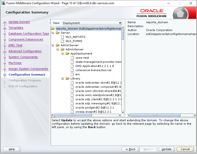
Task: Click the em application file icon
Action: tap(73, 74)
